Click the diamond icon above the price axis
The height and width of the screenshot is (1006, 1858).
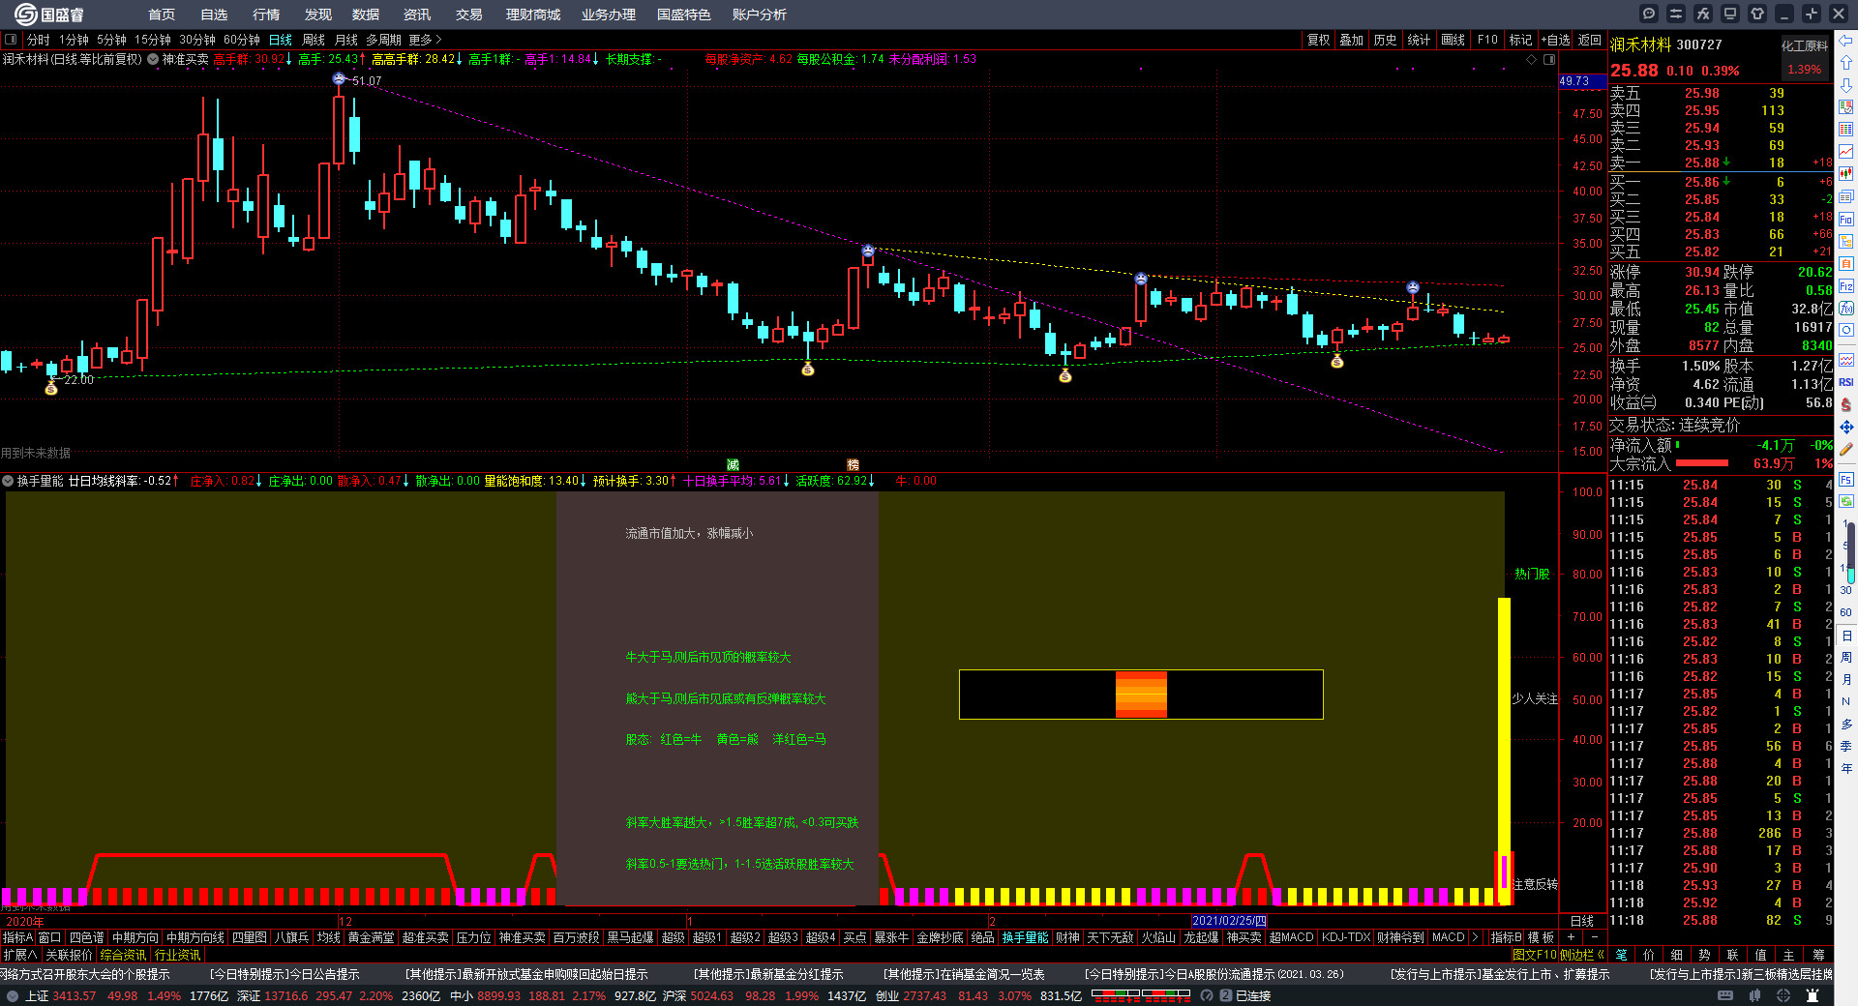pos(1531,60)
